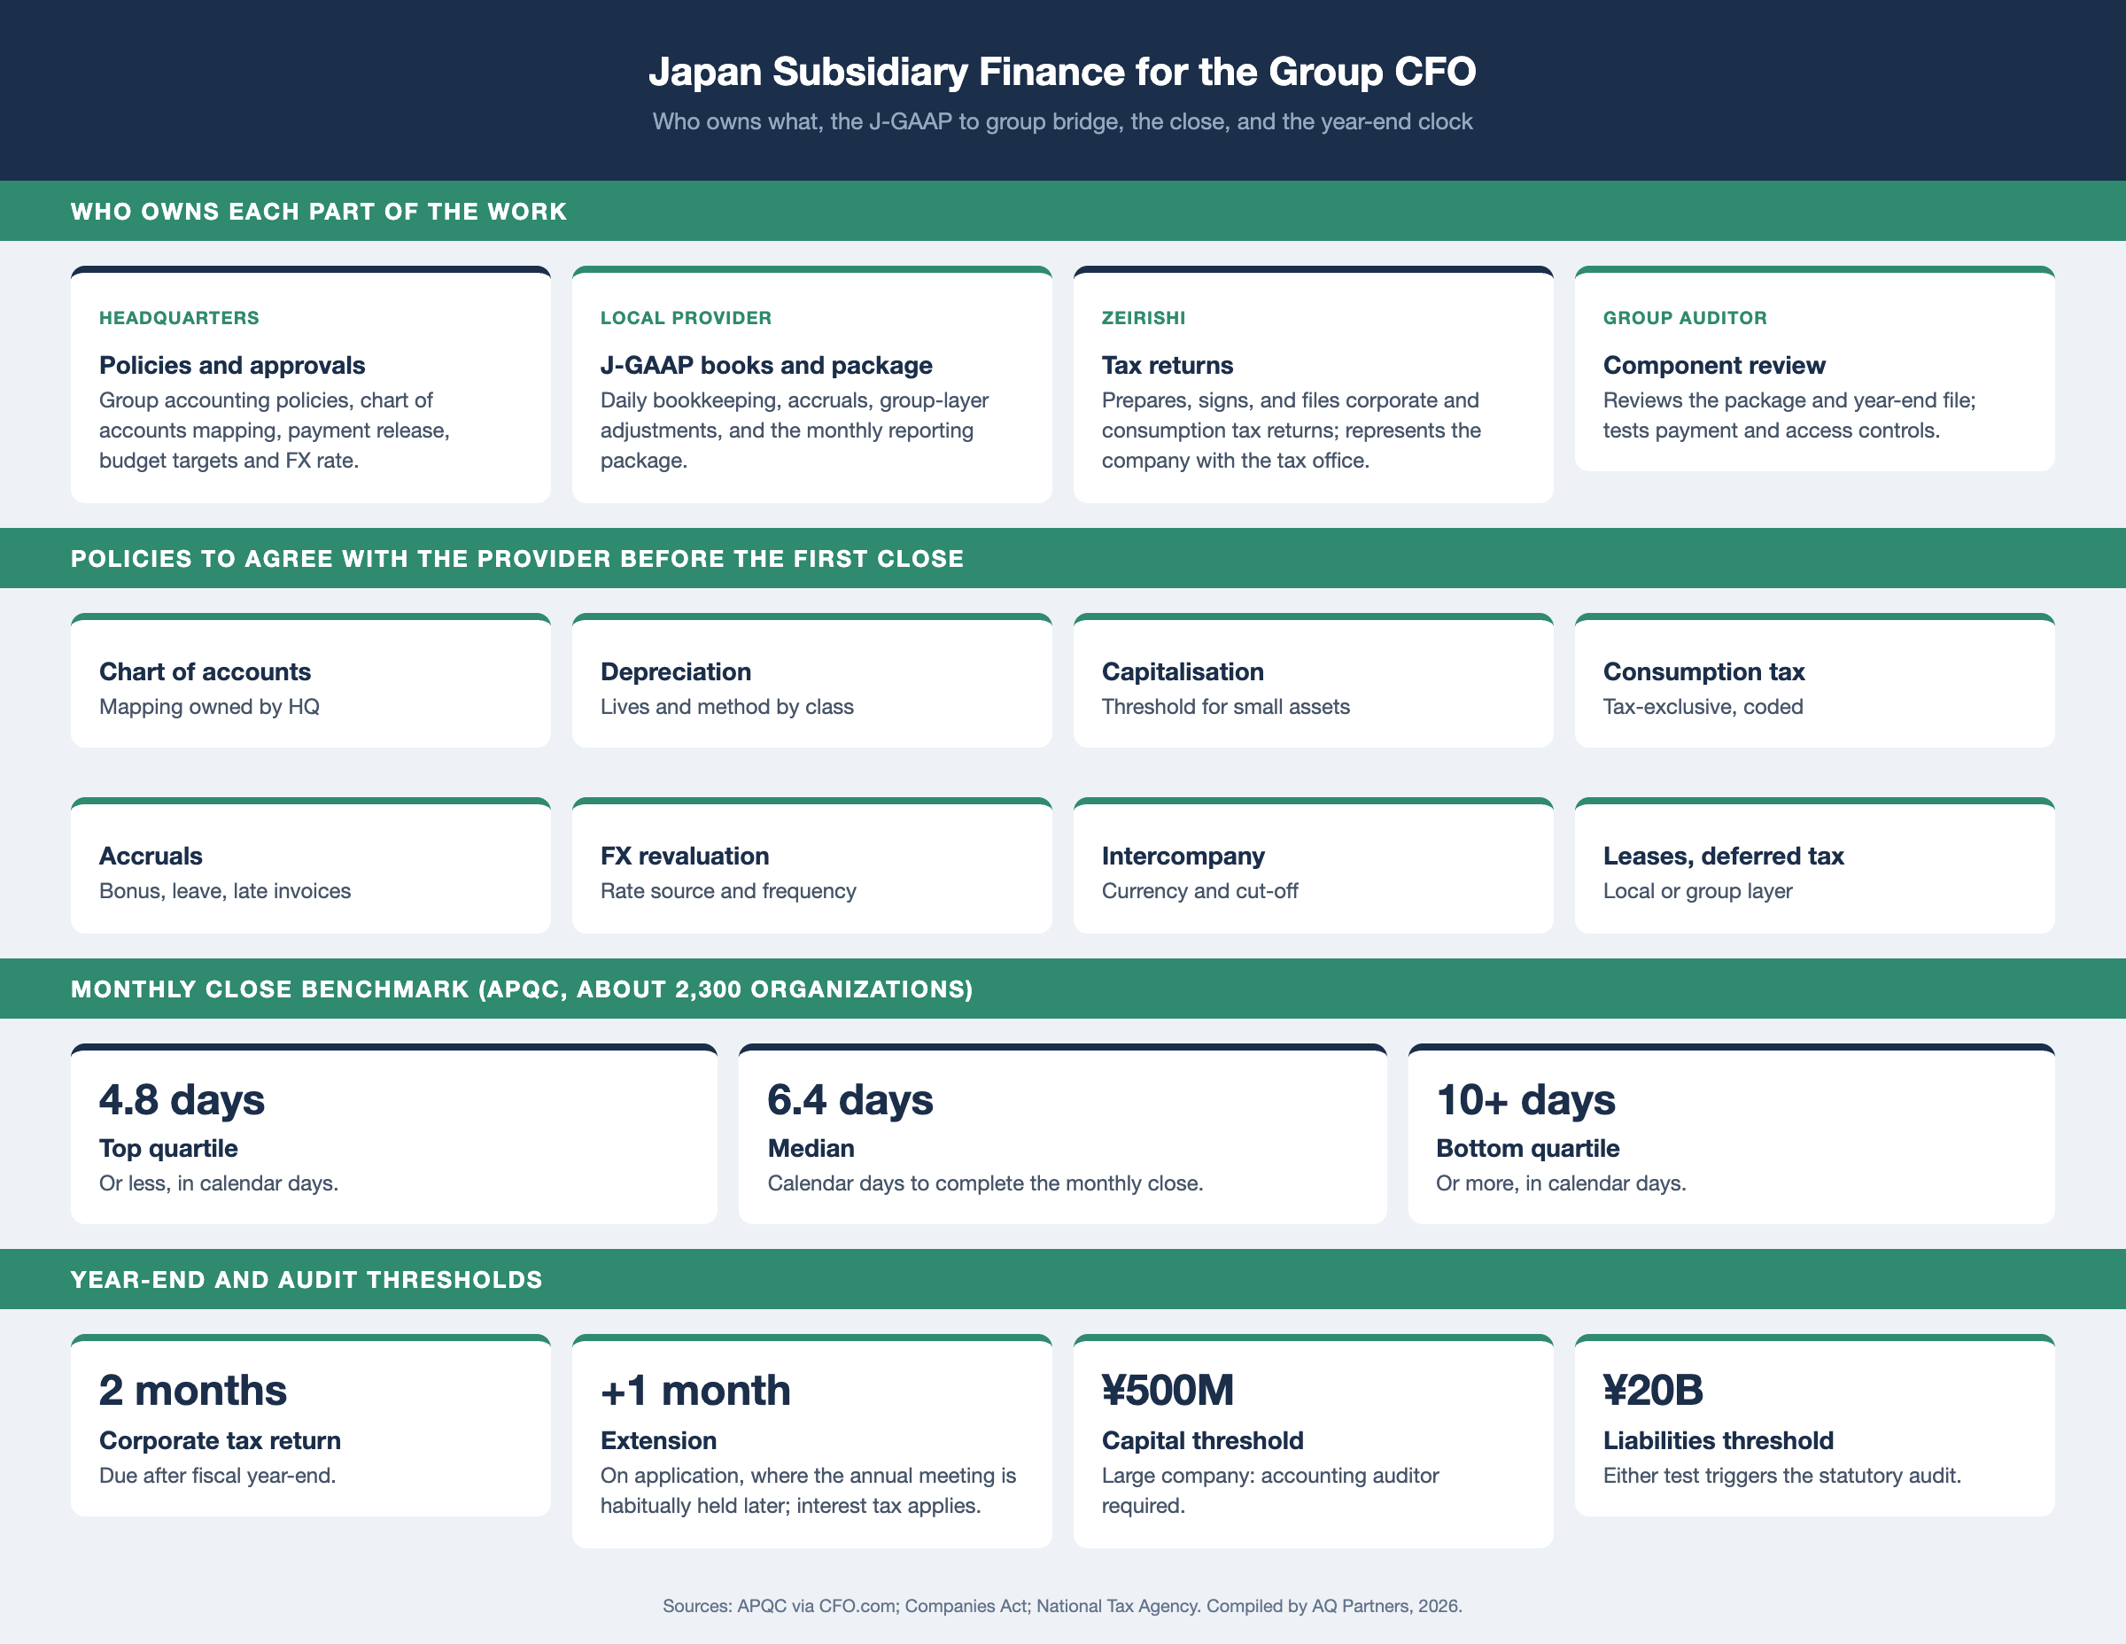Image resolution: width=2126 pixels, height=1644 pixels.
Task: Select the "Policies and approvals" heading
Action: (x=232, y=365)
